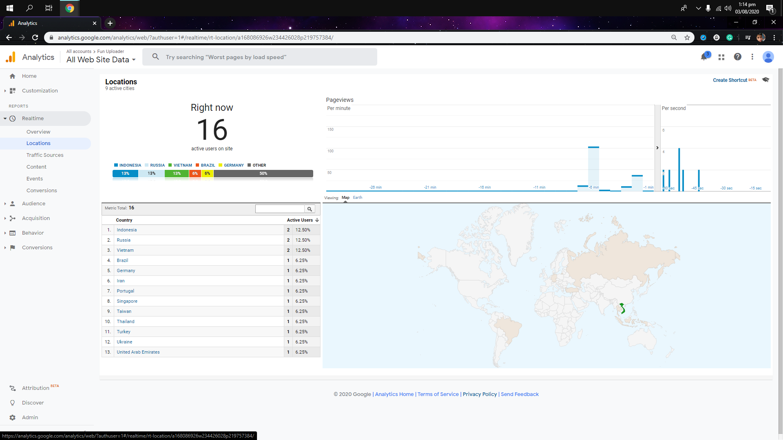This screenshot has width=783, height=440.
Task: Open the Google account avatar
Action: (x=768, y=57)
